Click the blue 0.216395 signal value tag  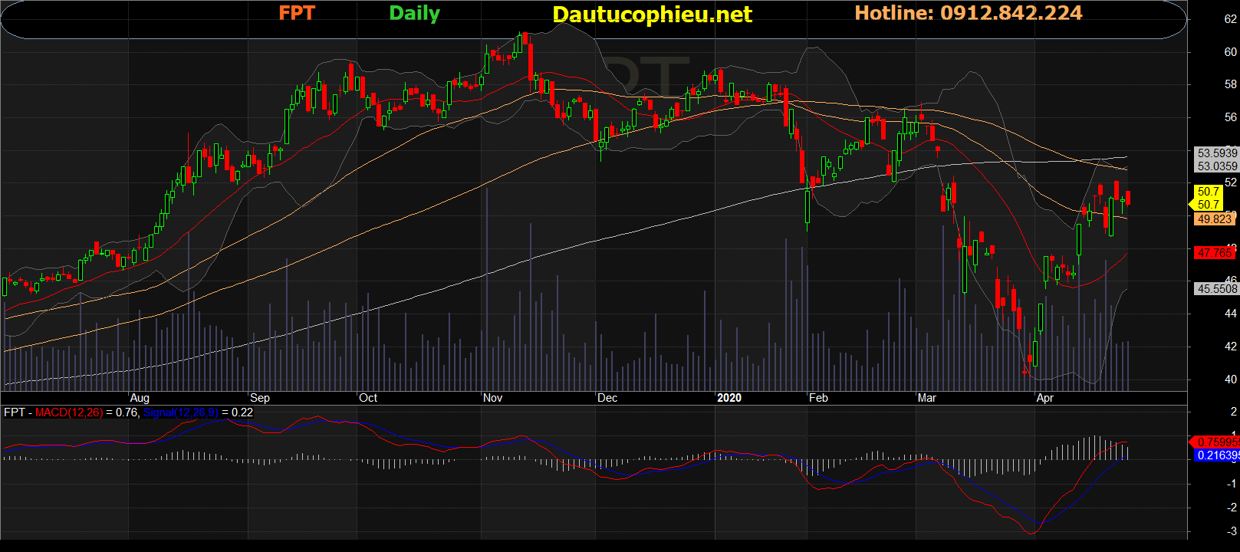click(x=1217, y=455)
